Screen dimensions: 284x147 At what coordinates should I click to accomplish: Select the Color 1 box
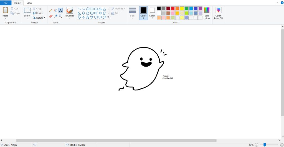point(143,13)
